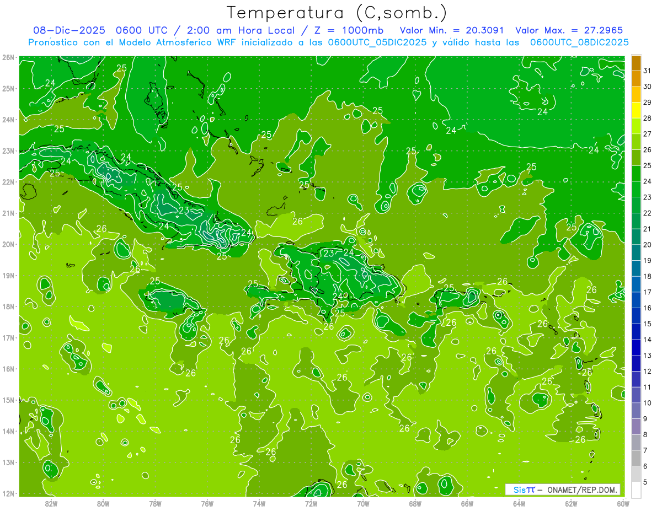Click colorbar scale value 12
662x511 pixels.
[x=648, y=371]
